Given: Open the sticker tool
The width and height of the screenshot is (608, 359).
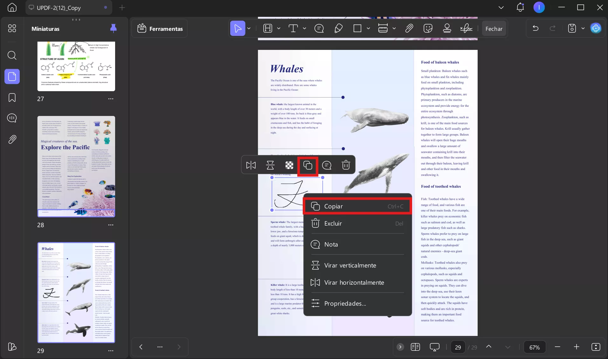Looking at the screenshot, I should coord(428,28).
